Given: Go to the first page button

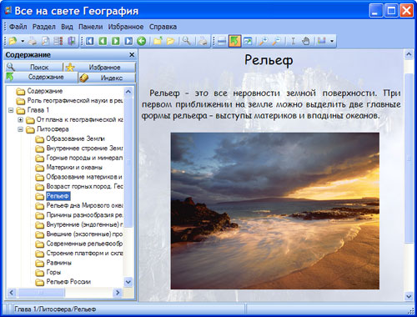Looking at the screenshot, I should pos(89,42).
